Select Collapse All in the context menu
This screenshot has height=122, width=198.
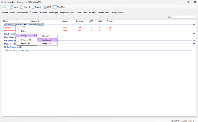(26, 40)
